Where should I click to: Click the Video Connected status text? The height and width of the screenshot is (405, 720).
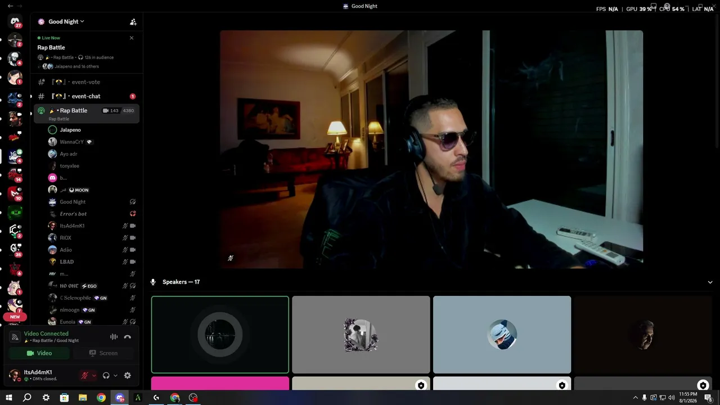click(x=46, y=334)
